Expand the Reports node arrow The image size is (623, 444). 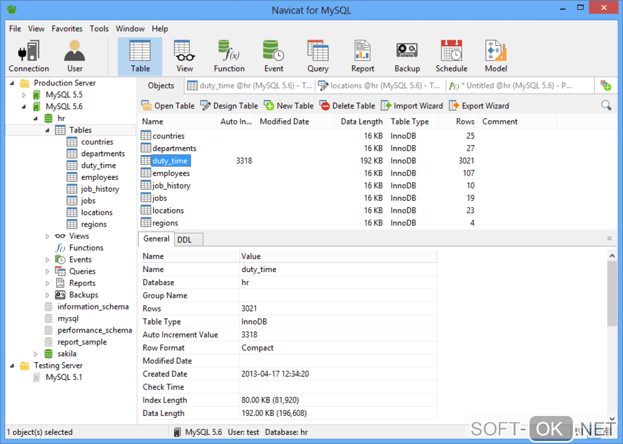coord(47,284)
